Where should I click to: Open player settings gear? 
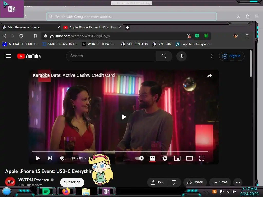click(165, 158)
